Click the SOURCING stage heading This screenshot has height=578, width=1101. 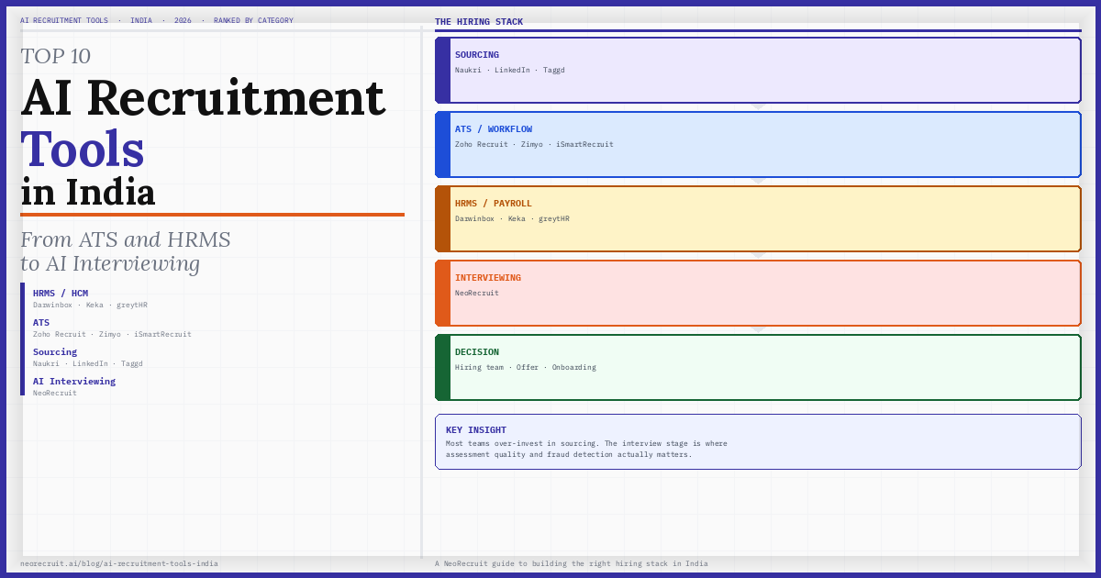tap(477, 55)
